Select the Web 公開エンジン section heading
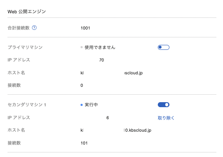 point(27,12)
